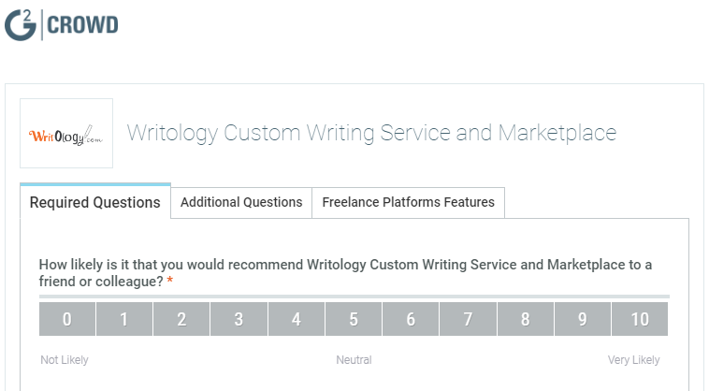Click the Neutral scale label
The image size is (709, 391).
click(x=354, y=360)
